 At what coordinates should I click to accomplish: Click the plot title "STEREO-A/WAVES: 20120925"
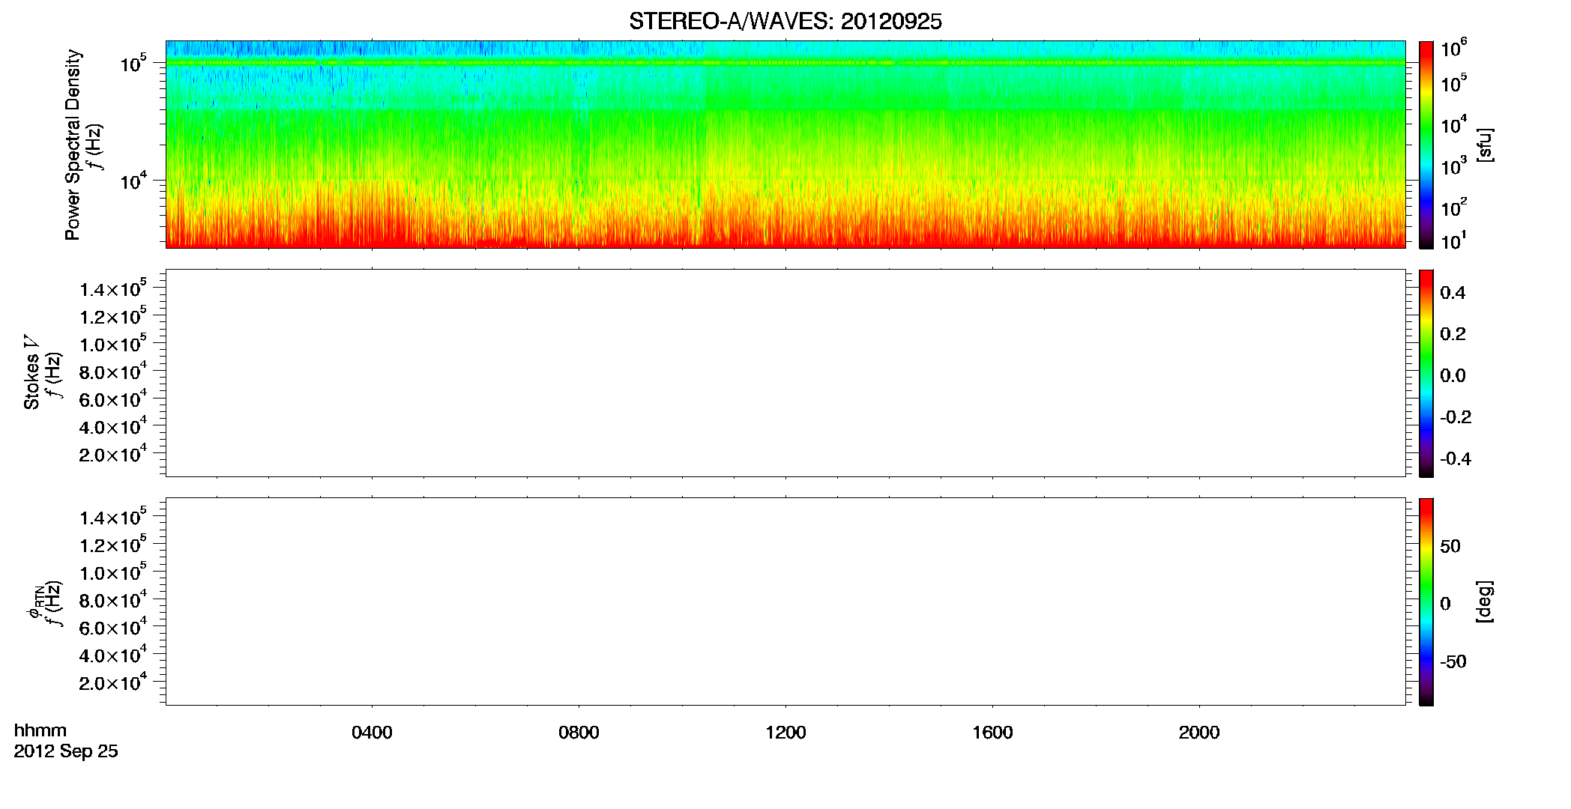pyautogui.click(x=785, y=22)
